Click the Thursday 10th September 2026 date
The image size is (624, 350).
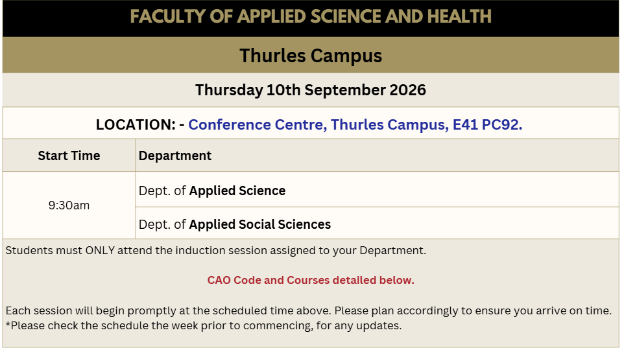click(311, 90)
